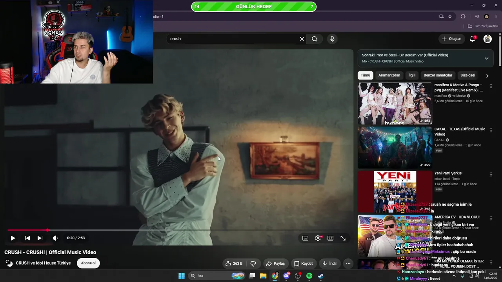
Task: Clear the search box with the X icon
Action: pos(302,39)
